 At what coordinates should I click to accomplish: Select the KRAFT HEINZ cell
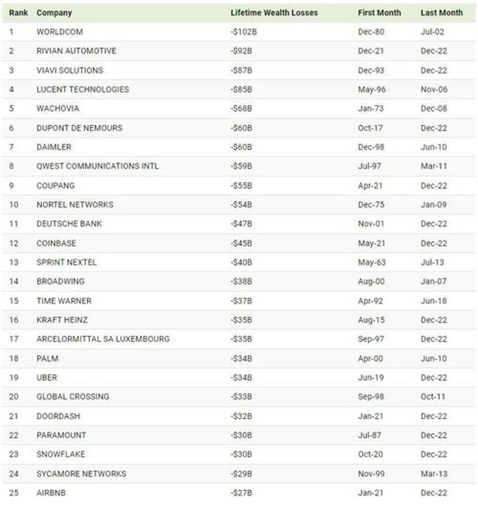pos(62,320)
